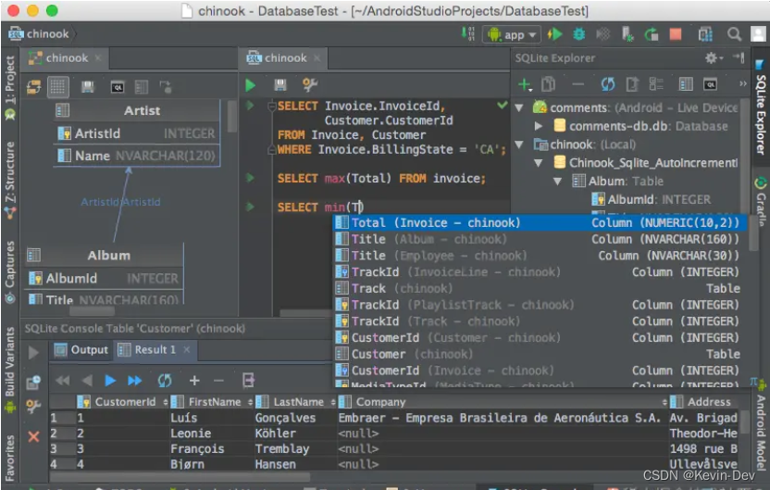Select the Artist table header in diagram

click(137, 110)
